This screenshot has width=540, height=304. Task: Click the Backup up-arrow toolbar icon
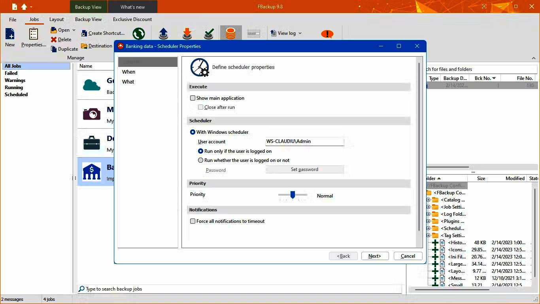coord(163,34)
